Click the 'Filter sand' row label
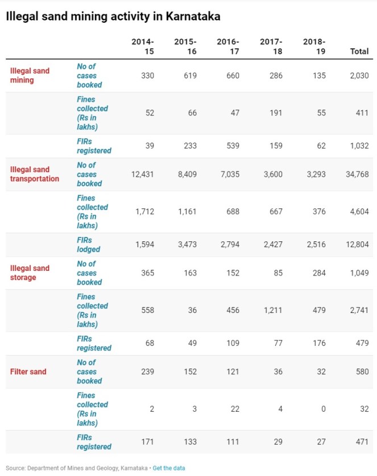Screen dimensions: 377x476 coord(28,371)
